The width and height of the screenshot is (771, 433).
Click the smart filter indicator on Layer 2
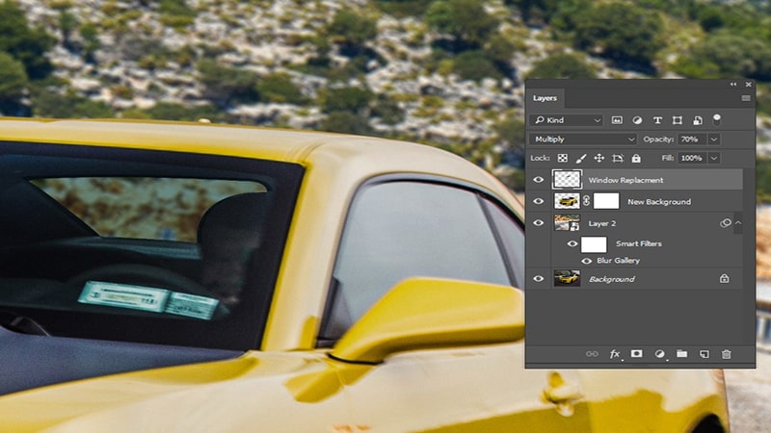click(726, 223)
